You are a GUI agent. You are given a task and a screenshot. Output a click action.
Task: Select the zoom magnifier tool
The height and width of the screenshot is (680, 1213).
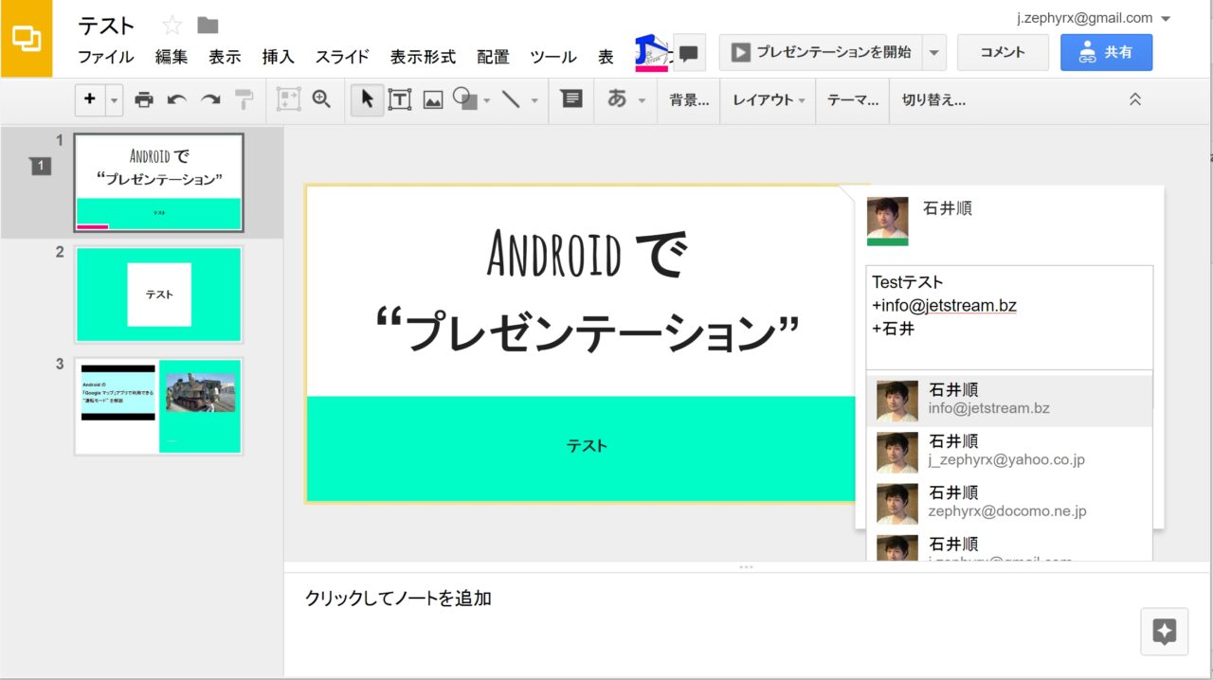tap(321, 99)
